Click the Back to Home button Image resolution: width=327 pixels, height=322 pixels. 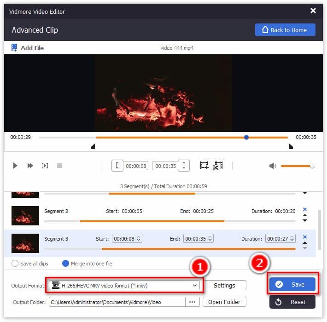285,30
